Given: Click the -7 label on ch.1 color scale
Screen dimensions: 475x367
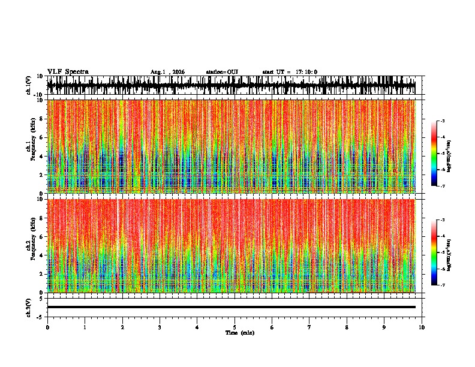Looking at the screenshot, I should pyautogui.click(x=443, y=186).
